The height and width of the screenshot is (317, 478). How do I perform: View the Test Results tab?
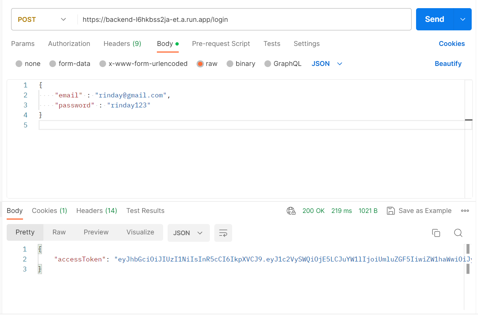point(145,210)
